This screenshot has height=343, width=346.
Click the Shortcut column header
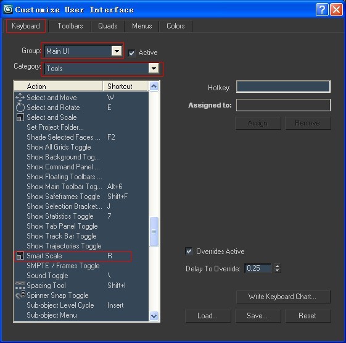click(x=125, y=86)
